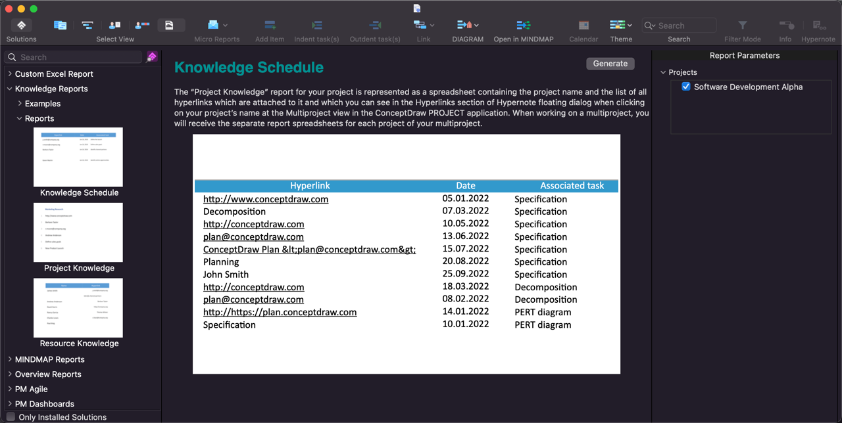Collapse the Projects parameter group

(x=663, y=72)
